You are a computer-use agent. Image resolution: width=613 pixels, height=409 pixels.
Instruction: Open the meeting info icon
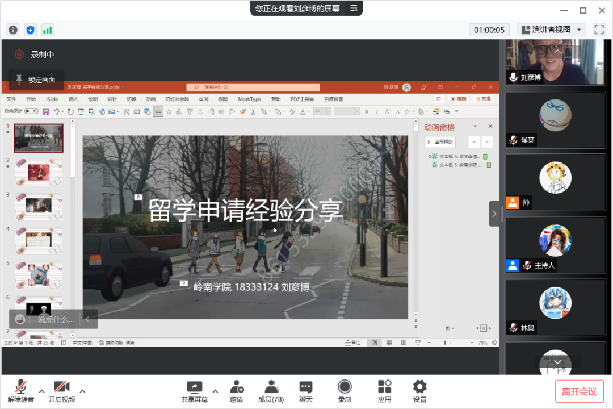tap(13, 30)
